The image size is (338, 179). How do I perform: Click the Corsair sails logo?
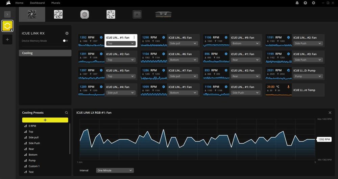pos(8,3)
